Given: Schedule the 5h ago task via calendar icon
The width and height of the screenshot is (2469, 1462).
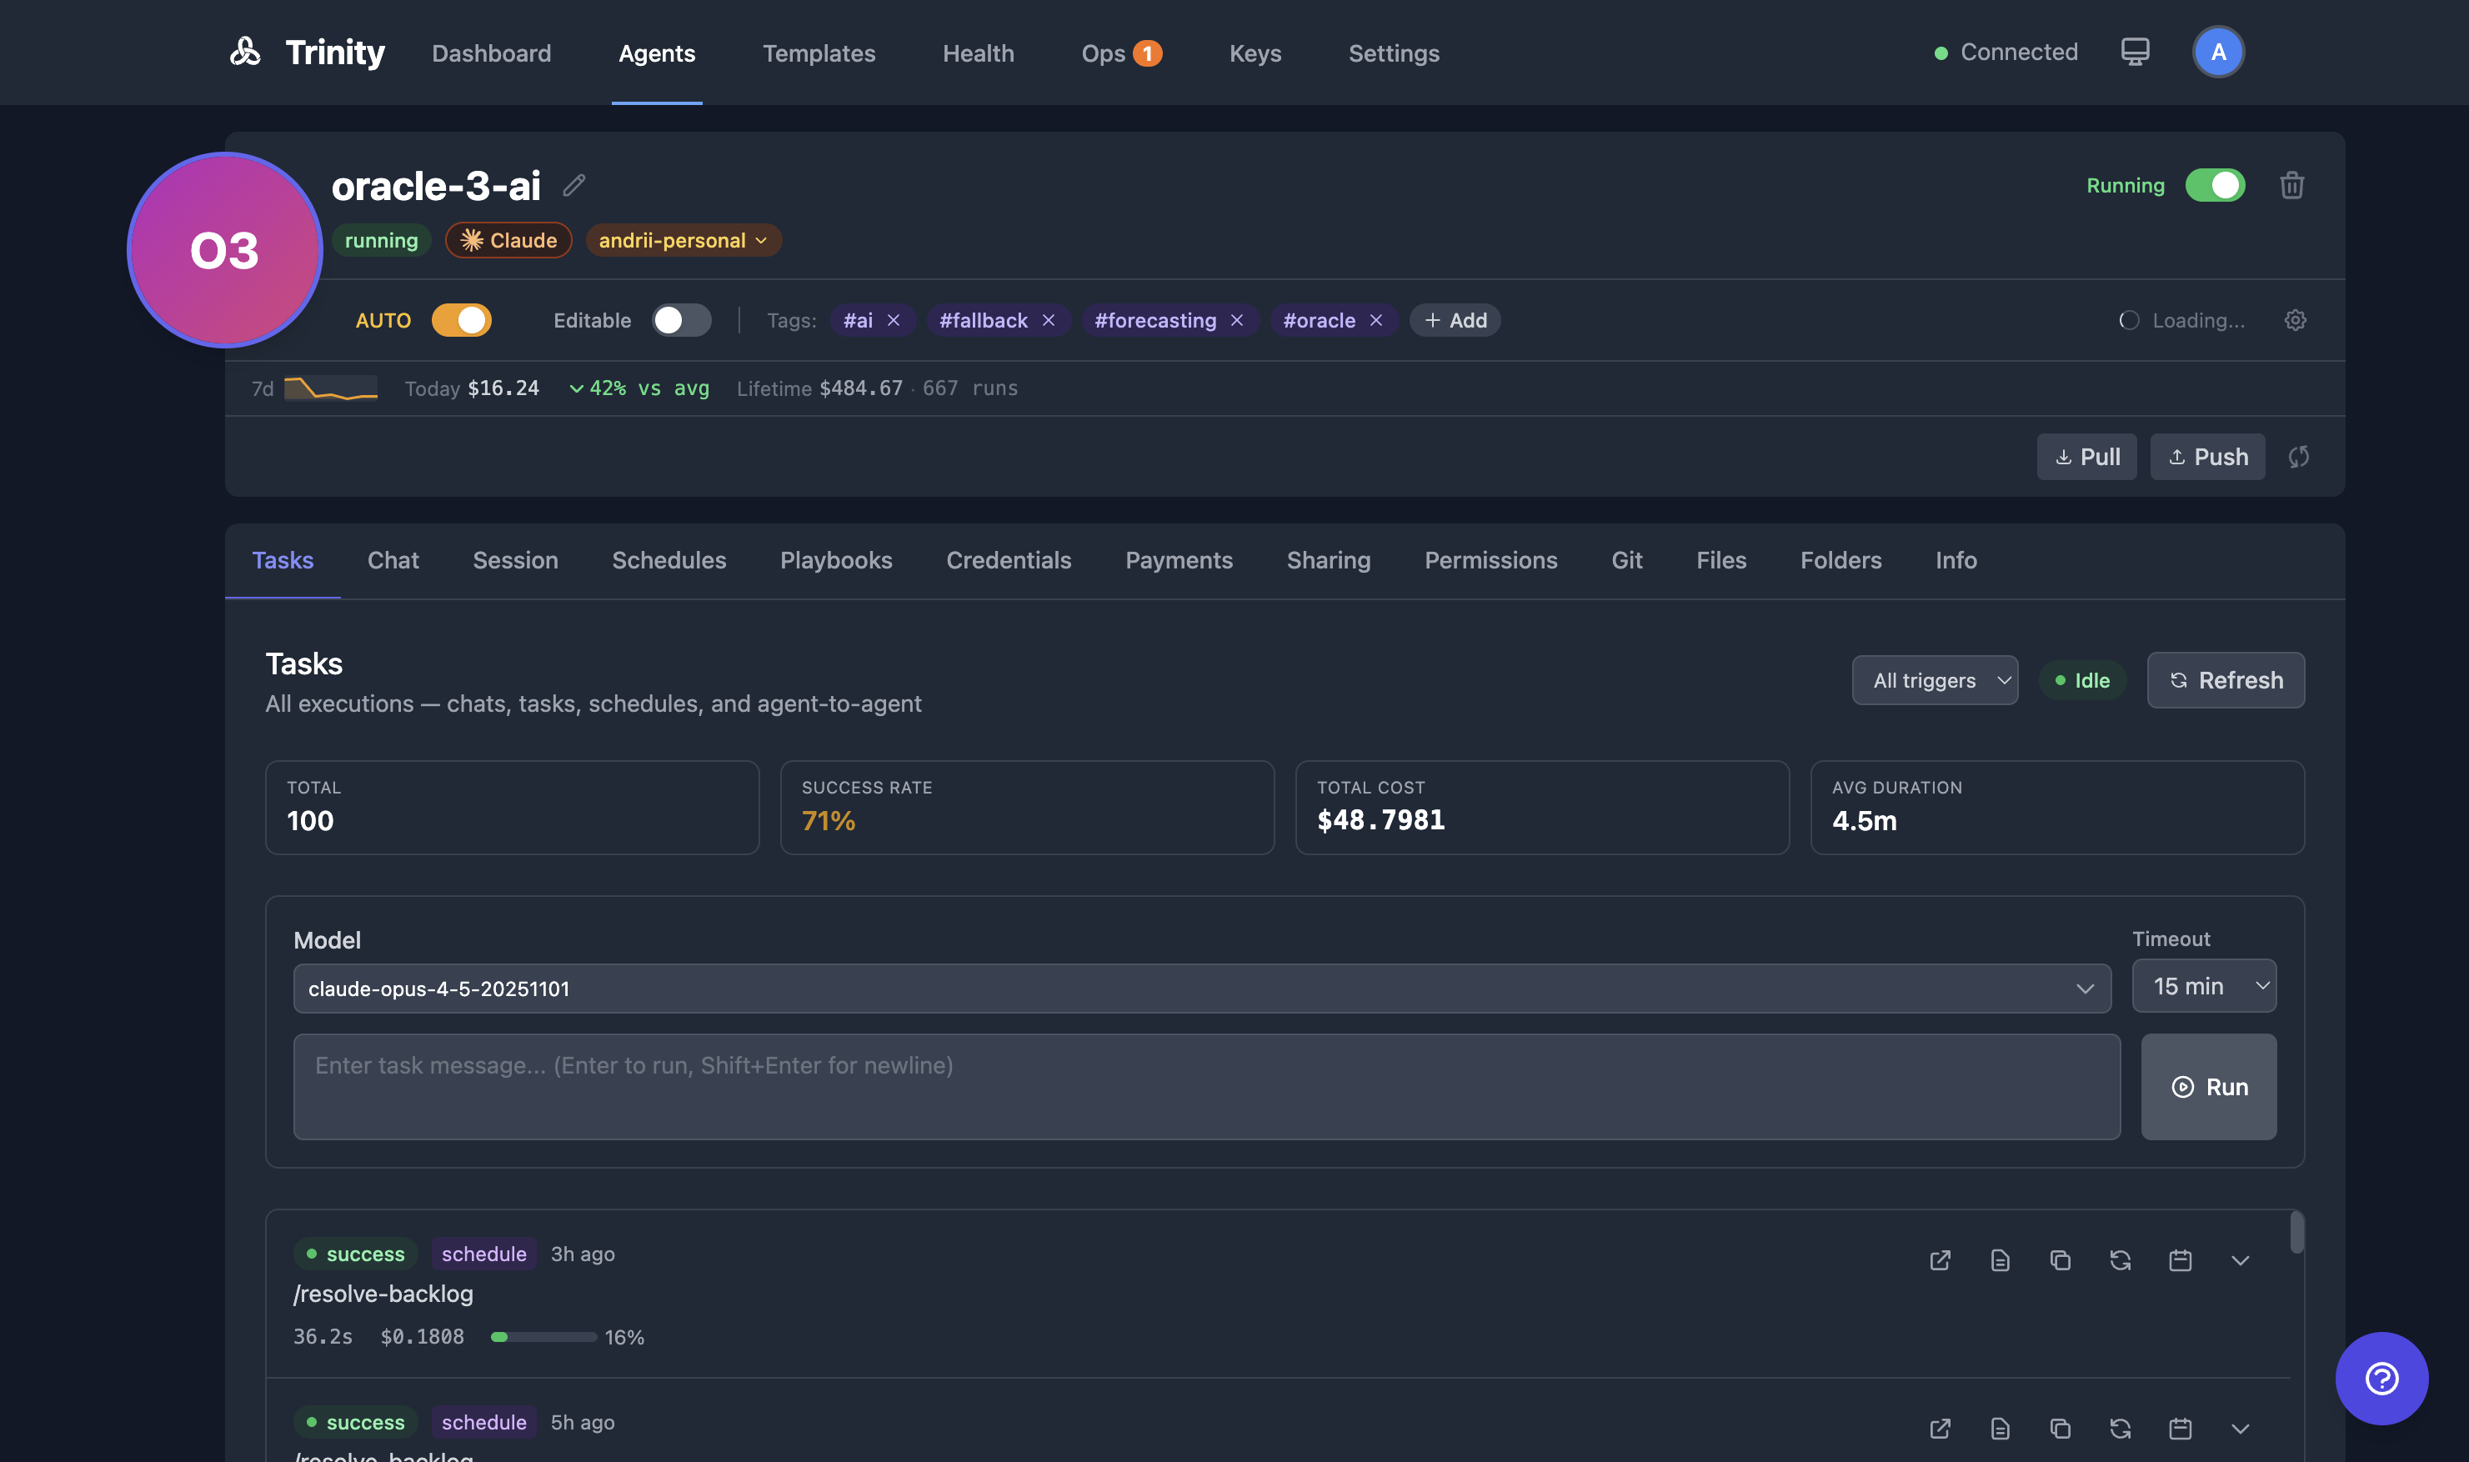Looking at the screenshot, I should [2180, 1429].
